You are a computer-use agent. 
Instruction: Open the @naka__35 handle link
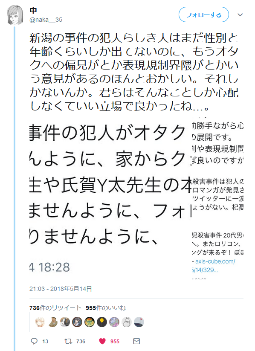click(46, 20)
